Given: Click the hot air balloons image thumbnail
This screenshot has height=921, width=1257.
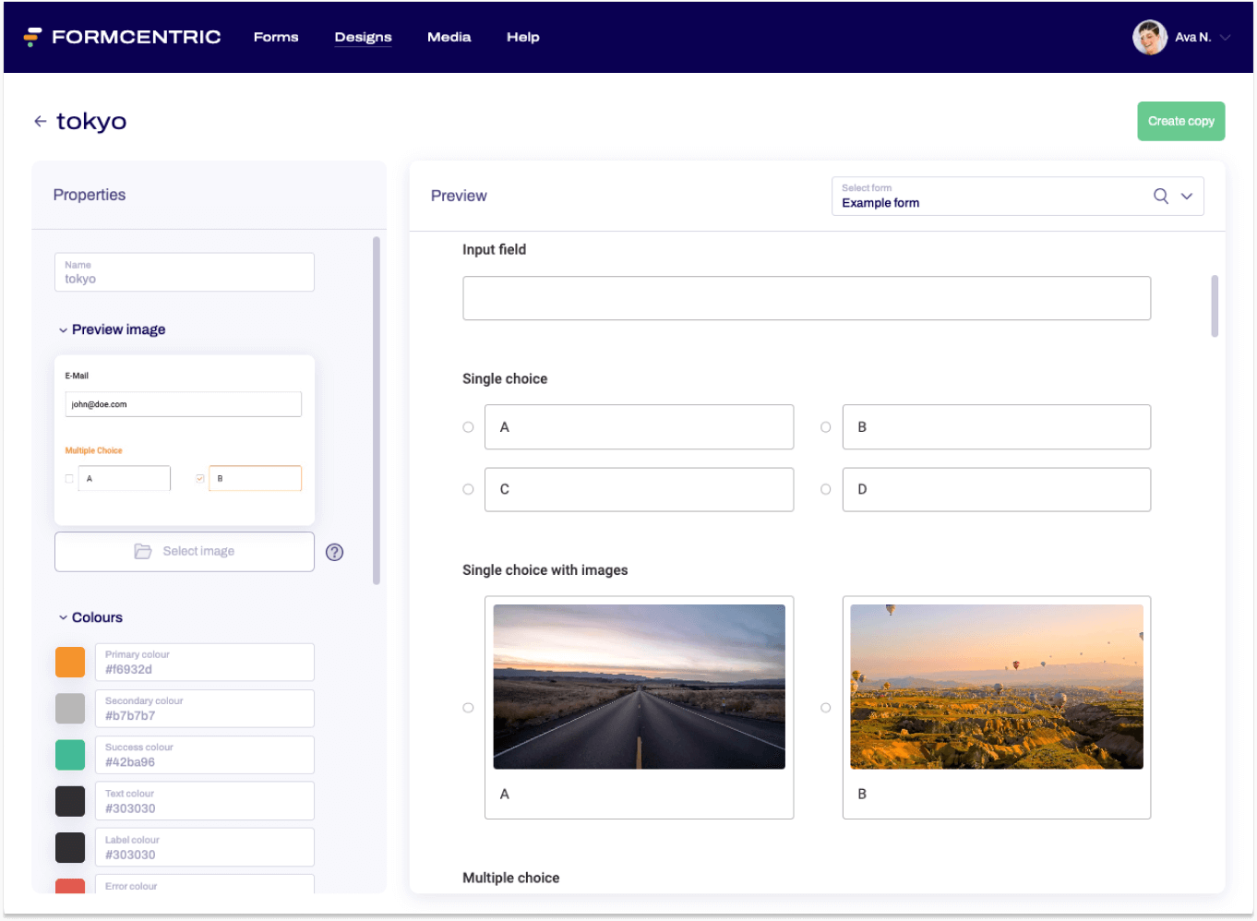Looking at the screenshot, I should click(996, 687).
